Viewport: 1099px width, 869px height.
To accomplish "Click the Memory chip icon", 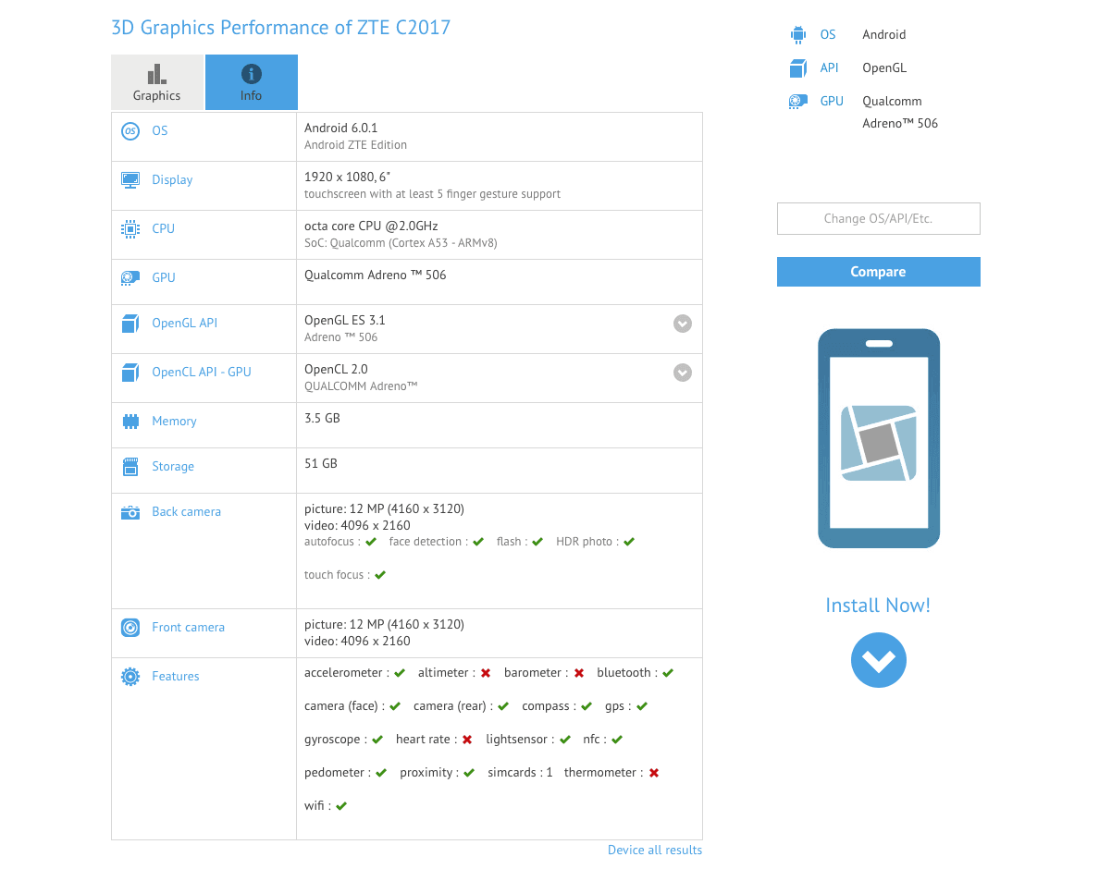I will (130, 422).
